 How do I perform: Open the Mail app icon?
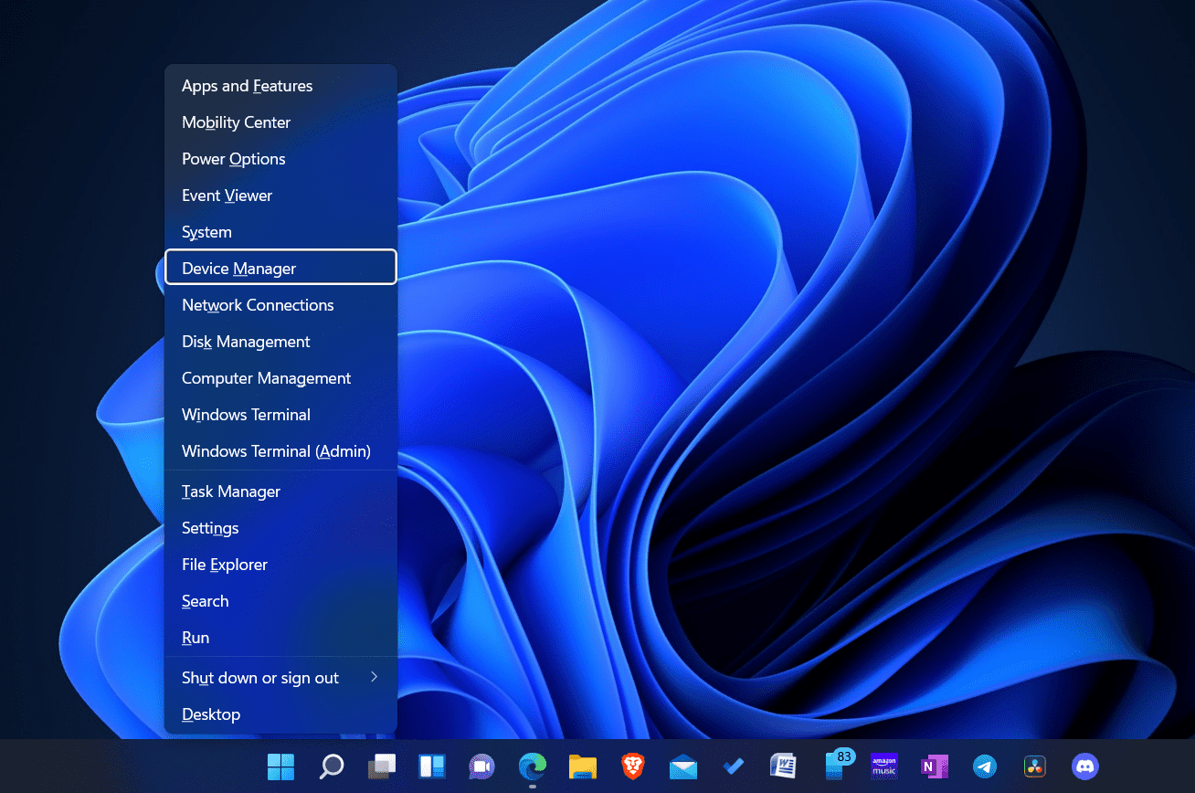click(682, 766)
